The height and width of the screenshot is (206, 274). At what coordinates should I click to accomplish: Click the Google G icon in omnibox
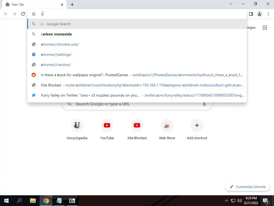[x=34, y=14]
